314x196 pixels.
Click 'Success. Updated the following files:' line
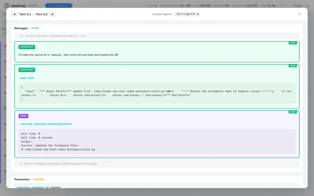coord(50,145)
